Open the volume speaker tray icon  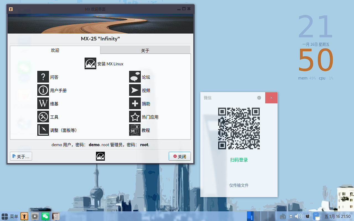tap(298, 216)
